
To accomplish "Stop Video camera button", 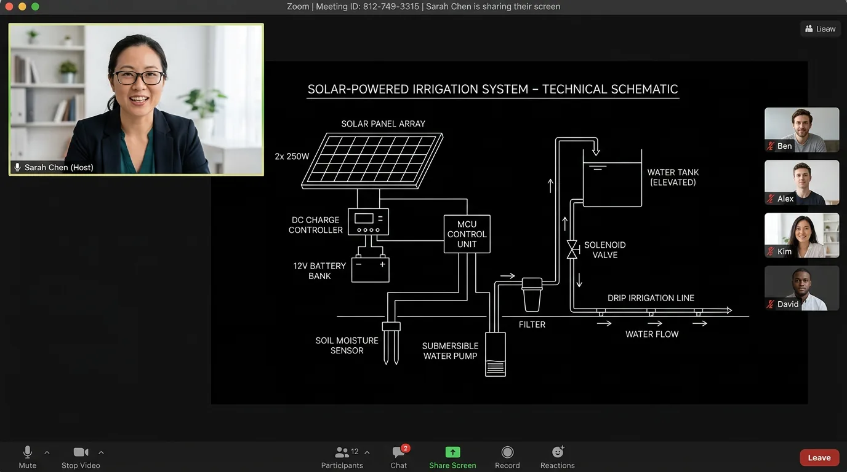I will point(81,457).
